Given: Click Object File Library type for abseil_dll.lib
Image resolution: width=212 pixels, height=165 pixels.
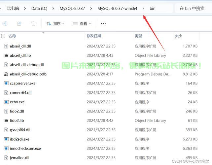Looking at the screenshot, I should [x=150, y=55].
